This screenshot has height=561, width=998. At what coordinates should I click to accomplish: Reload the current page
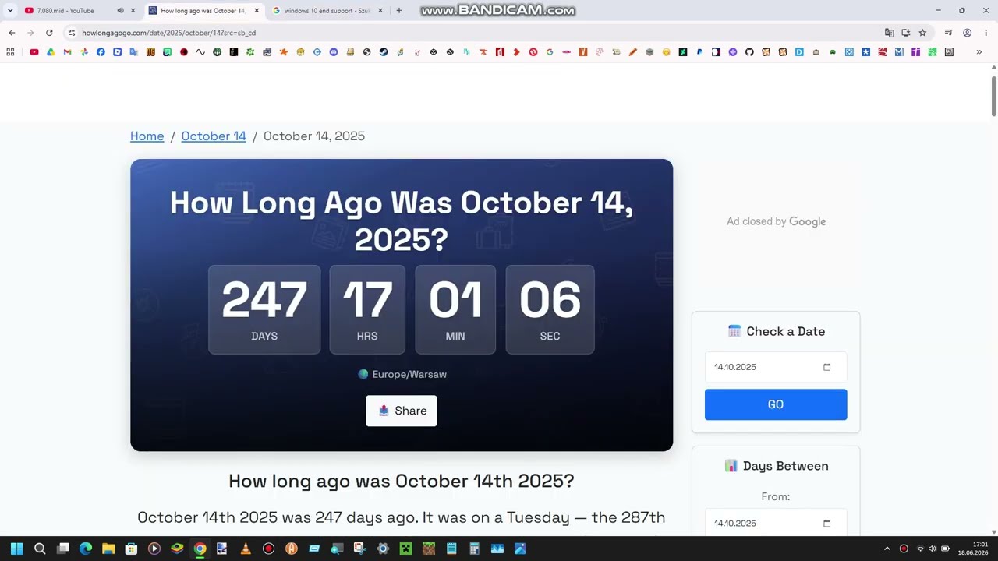tap(49, 33)
